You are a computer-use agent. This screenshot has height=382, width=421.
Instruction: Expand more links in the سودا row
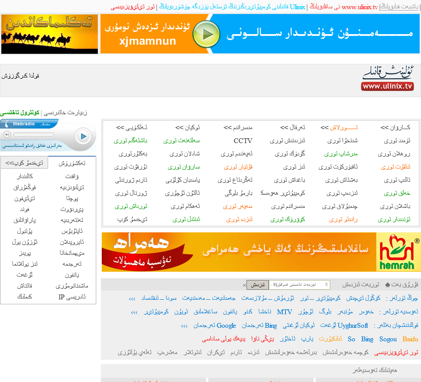pos(132,299)
